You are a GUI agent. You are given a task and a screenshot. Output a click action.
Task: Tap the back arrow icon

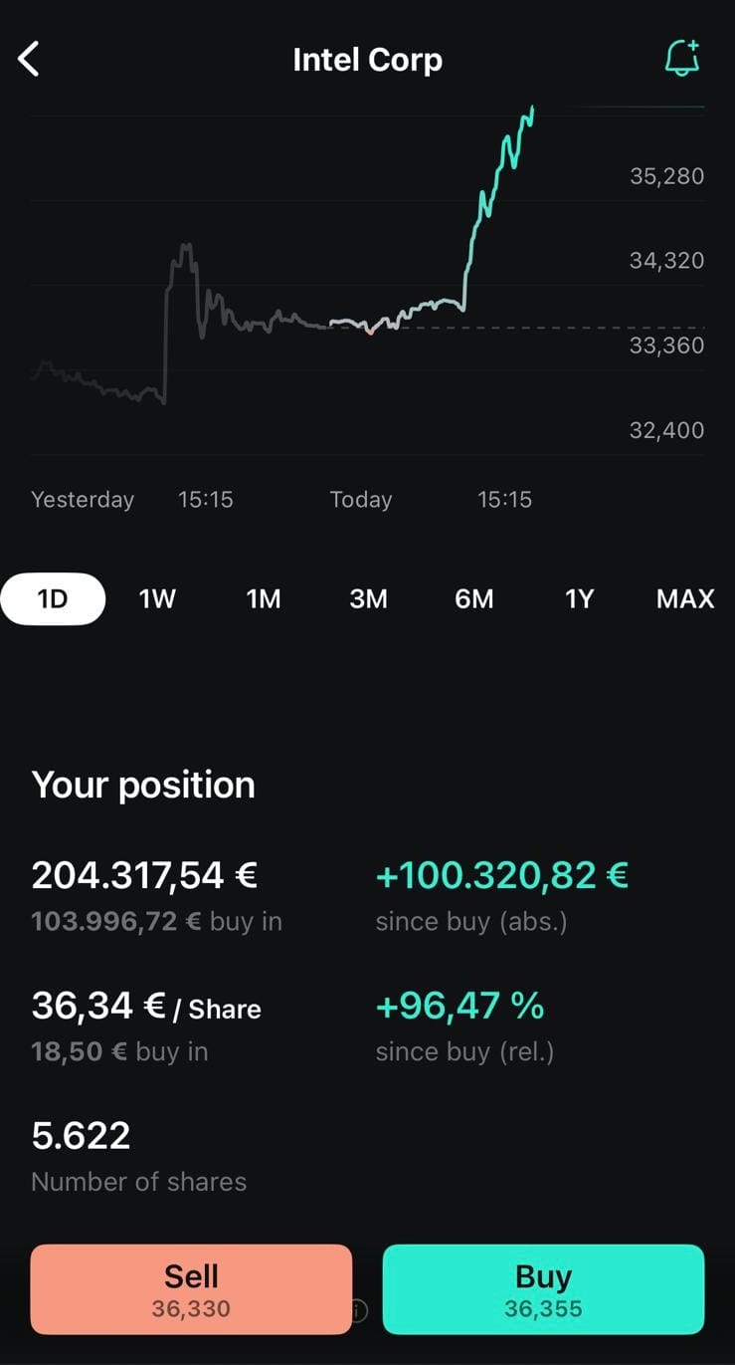coord(29,60)
